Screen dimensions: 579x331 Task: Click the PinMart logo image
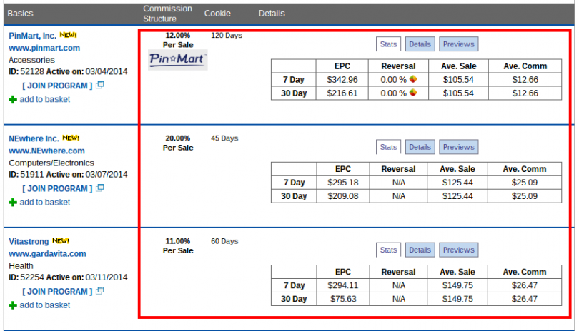(177, 60)
